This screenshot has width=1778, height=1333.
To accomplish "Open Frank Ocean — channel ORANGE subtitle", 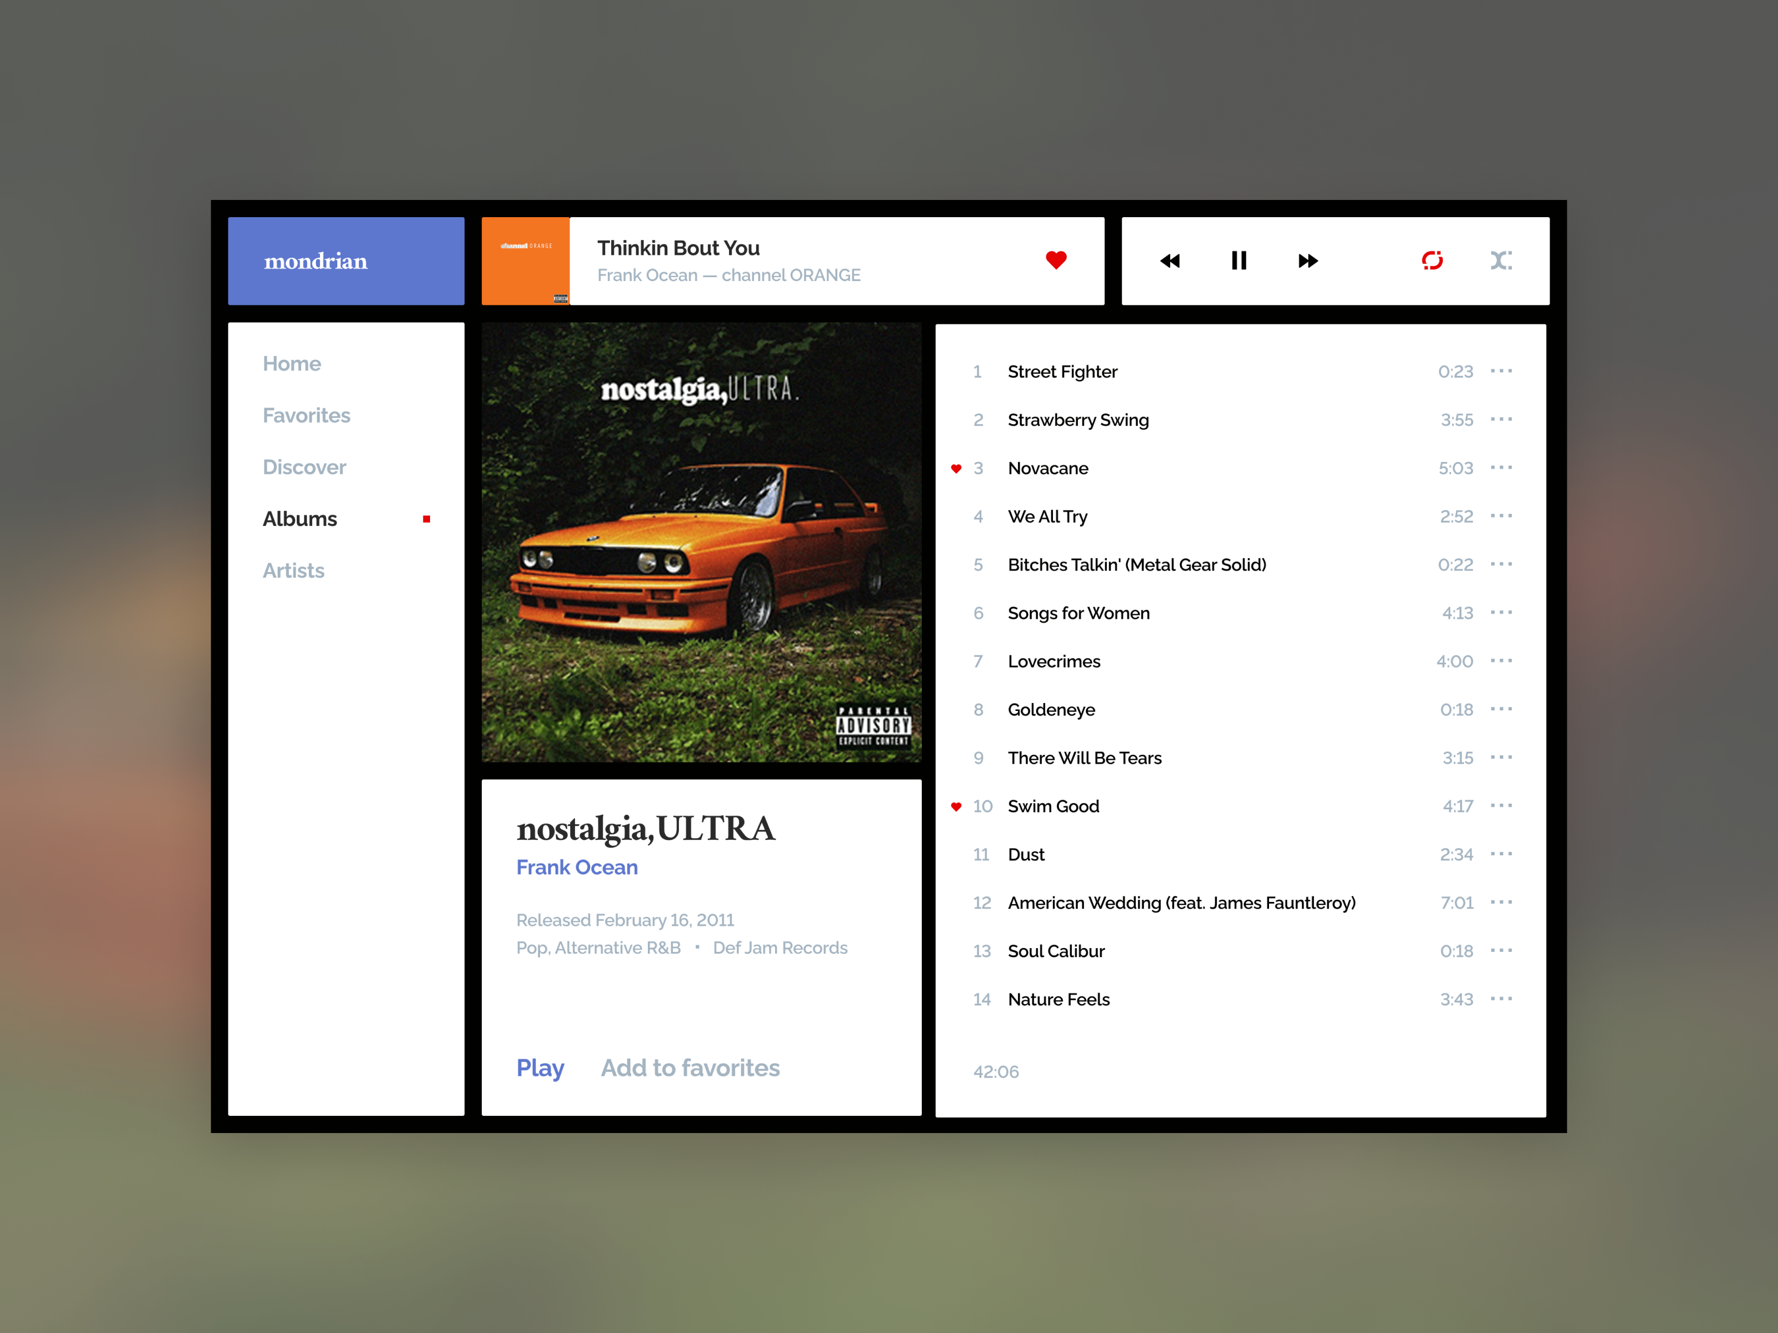I will click(729, 275).
